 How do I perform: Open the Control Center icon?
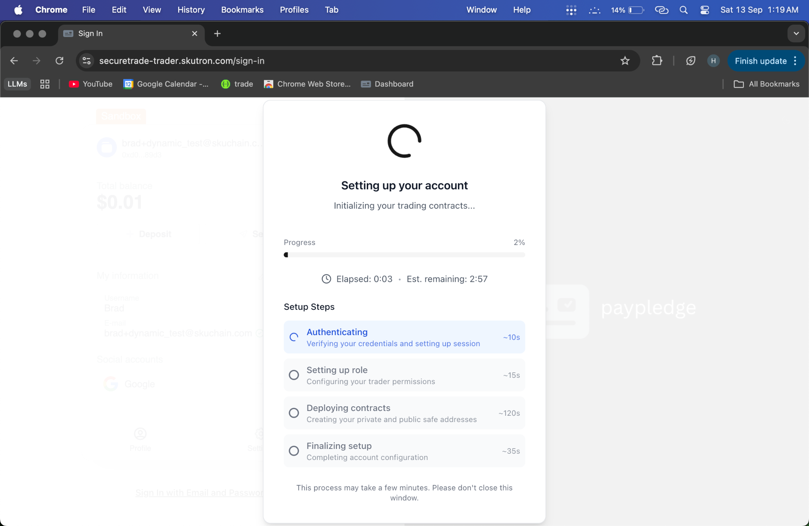pyautogui.click(x=704, y=10)
